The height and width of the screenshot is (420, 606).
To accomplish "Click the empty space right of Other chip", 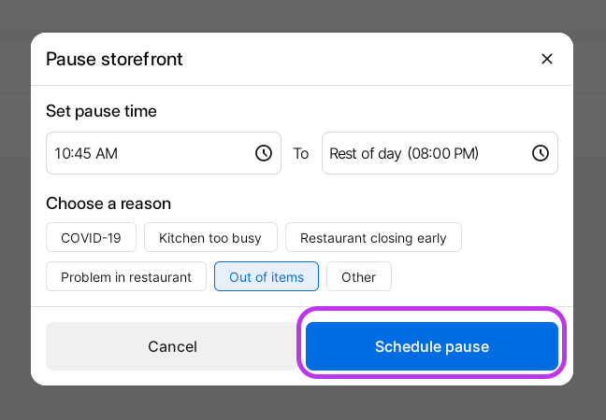I will tap(477, 277).
